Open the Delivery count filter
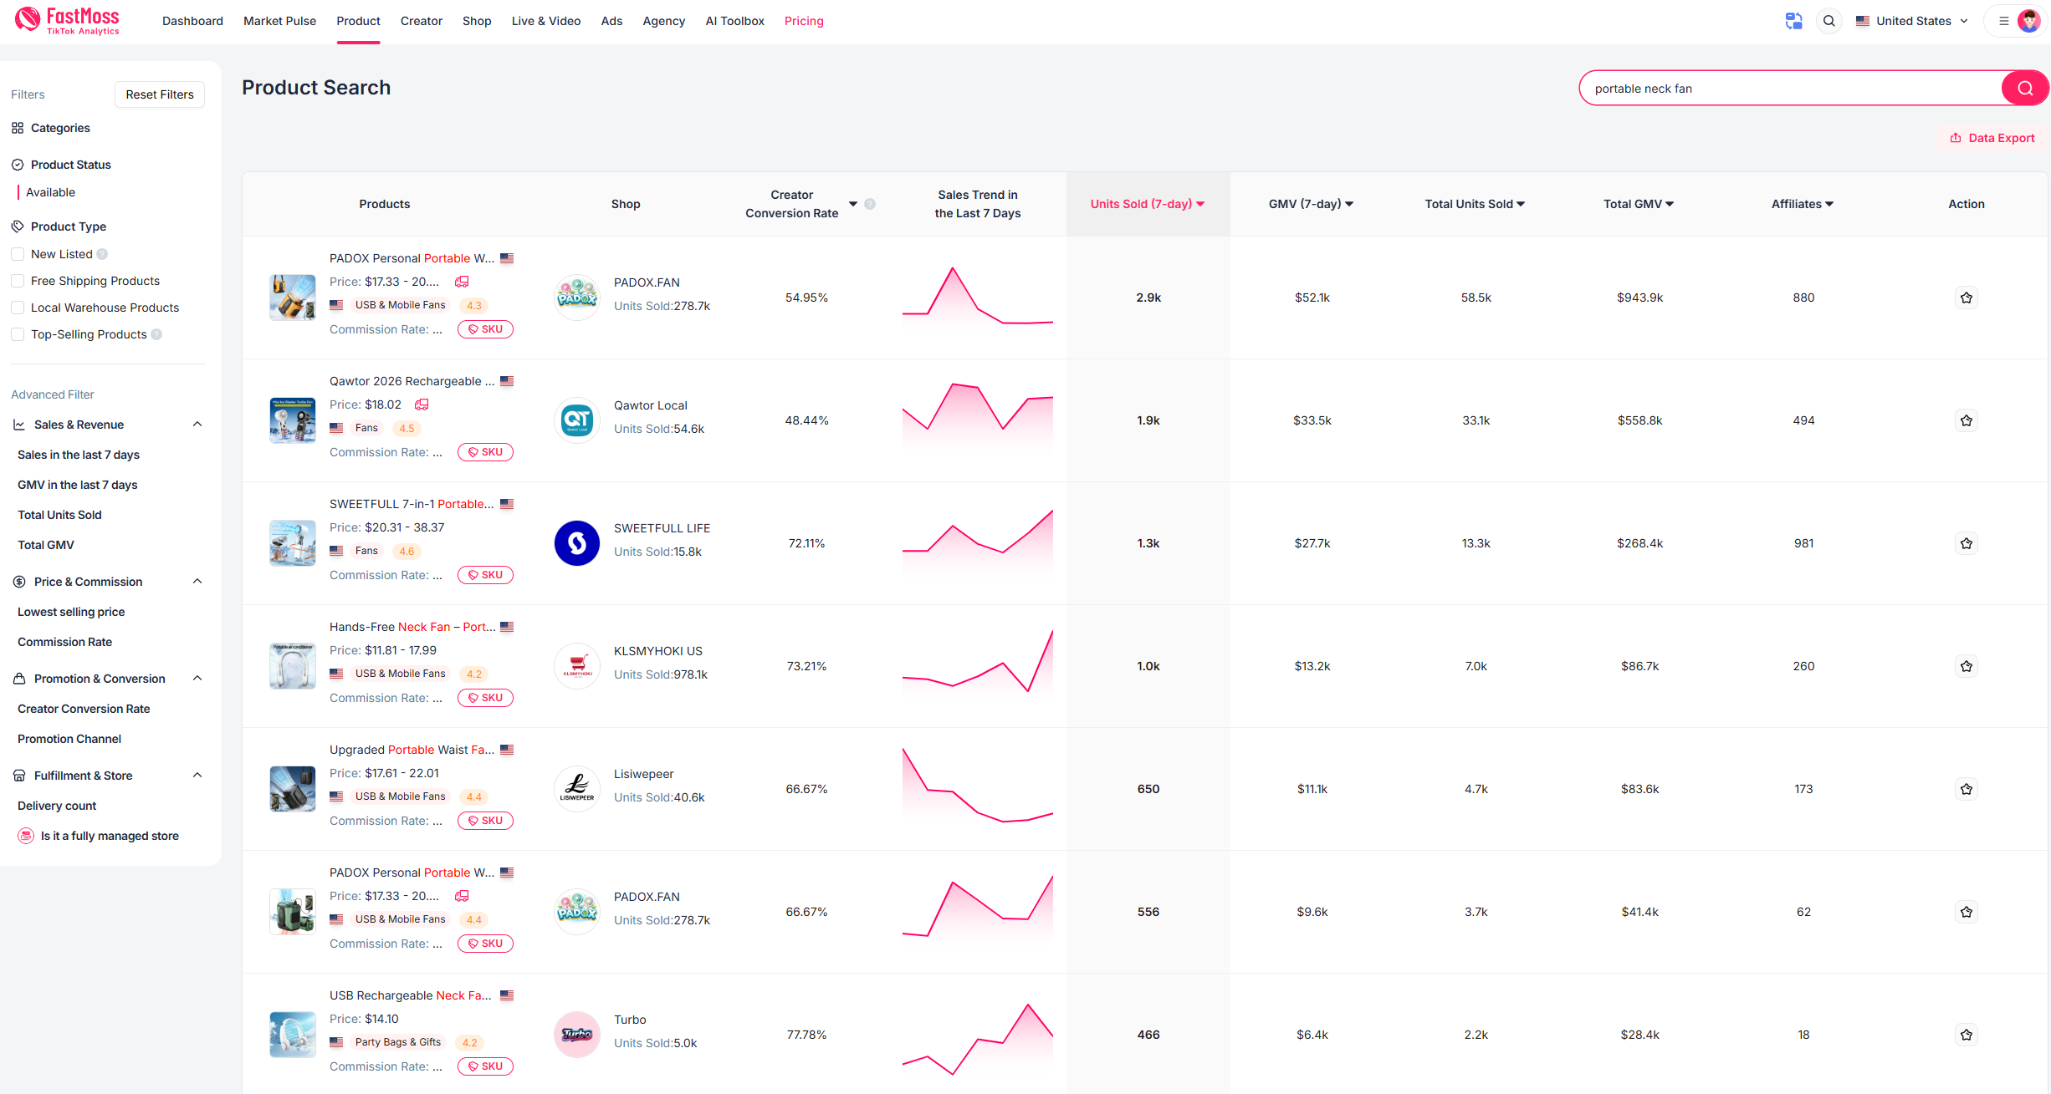2051x1094 pixels. click(57, 806)
